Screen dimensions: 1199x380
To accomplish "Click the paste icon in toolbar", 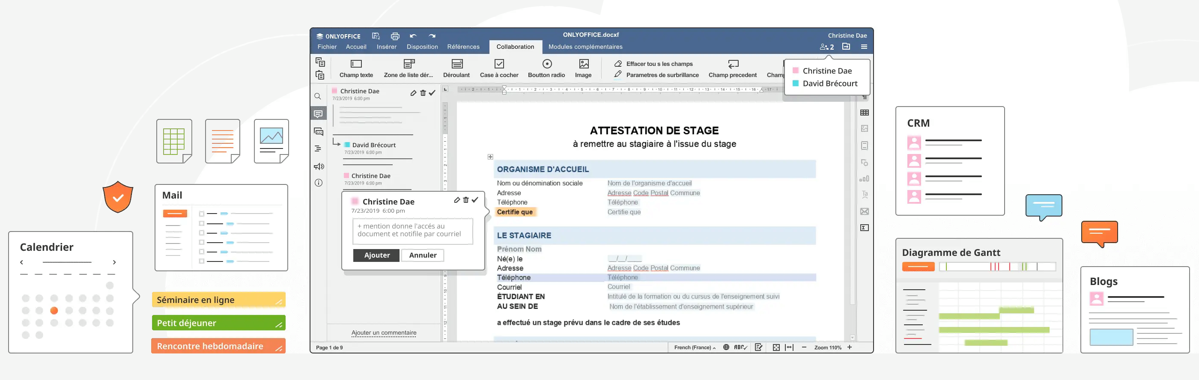I will click(x=320, y=75).
